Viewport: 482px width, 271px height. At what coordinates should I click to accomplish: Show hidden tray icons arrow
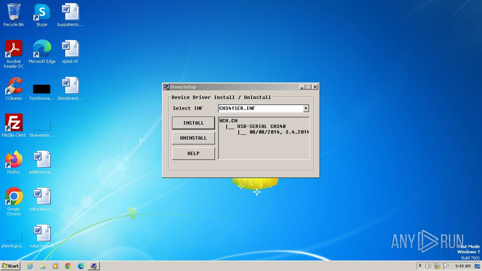click(x=420, y=266)
